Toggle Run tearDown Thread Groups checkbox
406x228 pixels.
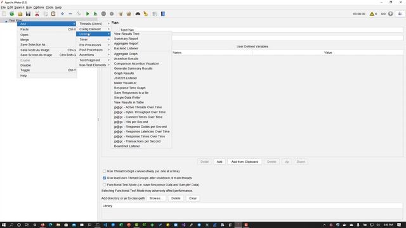(x=104, y=178)
